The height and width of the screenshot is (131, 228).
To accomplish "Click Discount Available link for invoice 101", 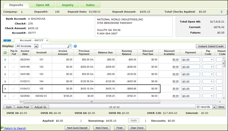I will pyautogui.click(x=175, y=59).
